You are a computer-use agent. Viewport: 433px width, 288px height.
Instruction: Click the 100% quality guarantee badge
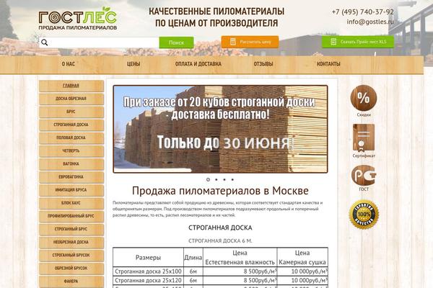pos(364,215)
